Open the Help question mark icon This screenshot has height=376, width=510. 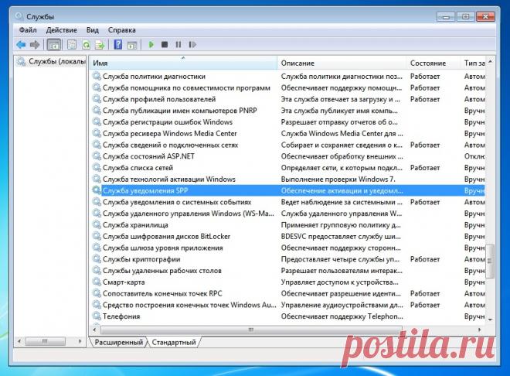coord(118,45)
